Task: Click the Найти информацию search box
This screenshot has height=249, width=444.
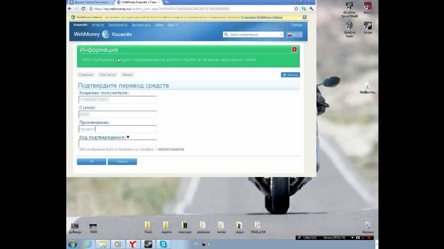Action: click(253, 35)
